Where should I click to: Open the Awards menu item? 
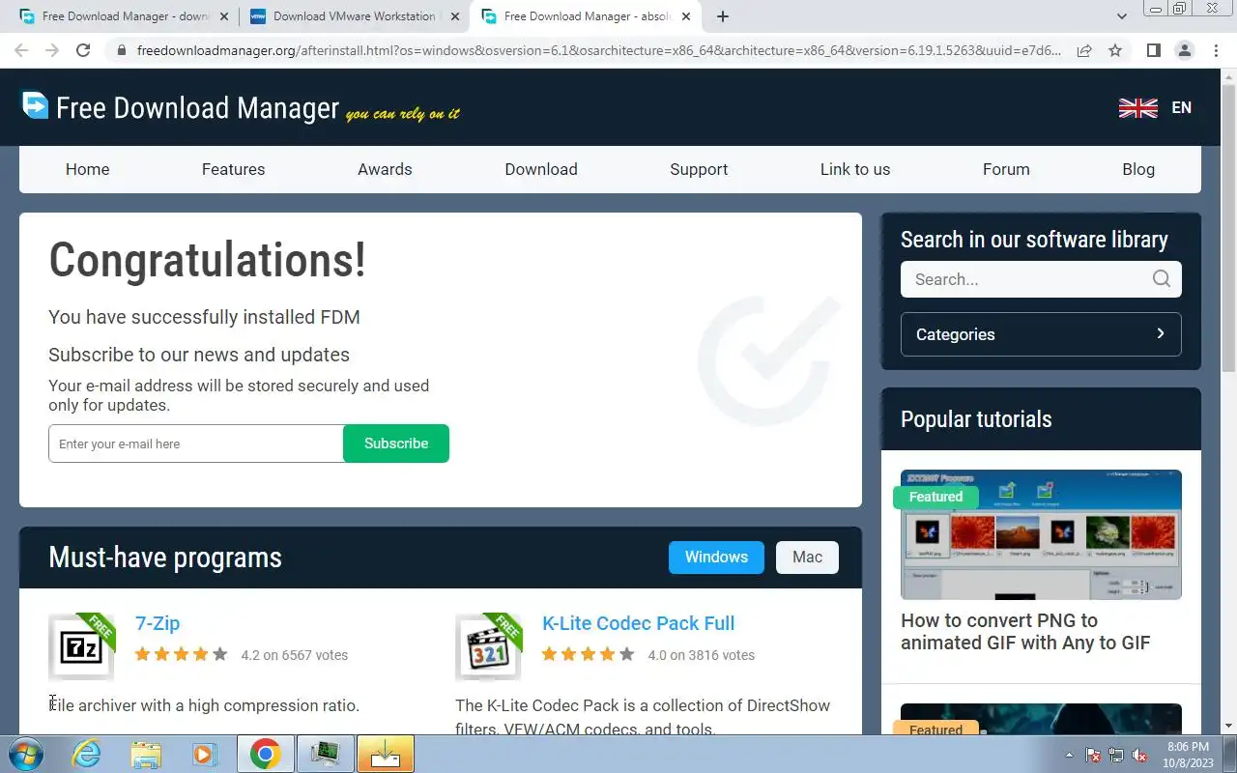[385, 169]
